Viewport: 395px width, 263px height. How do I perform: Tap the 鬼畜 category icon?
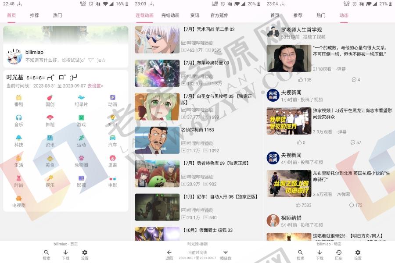112,158
